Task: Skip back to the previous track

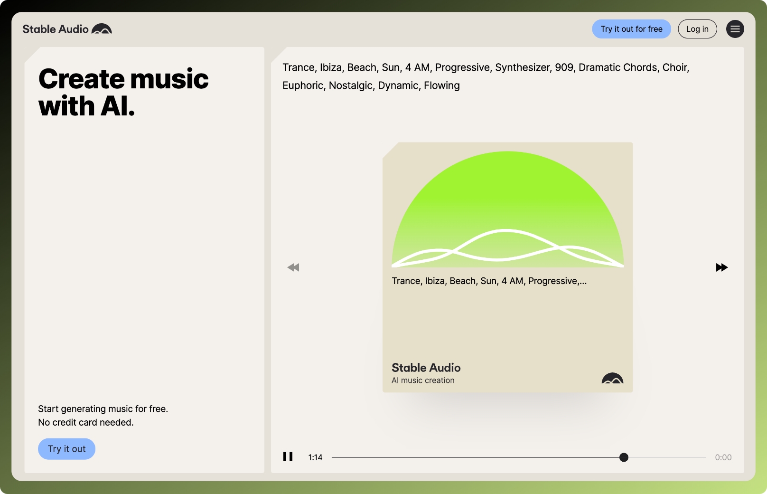Action: [293, 267]
